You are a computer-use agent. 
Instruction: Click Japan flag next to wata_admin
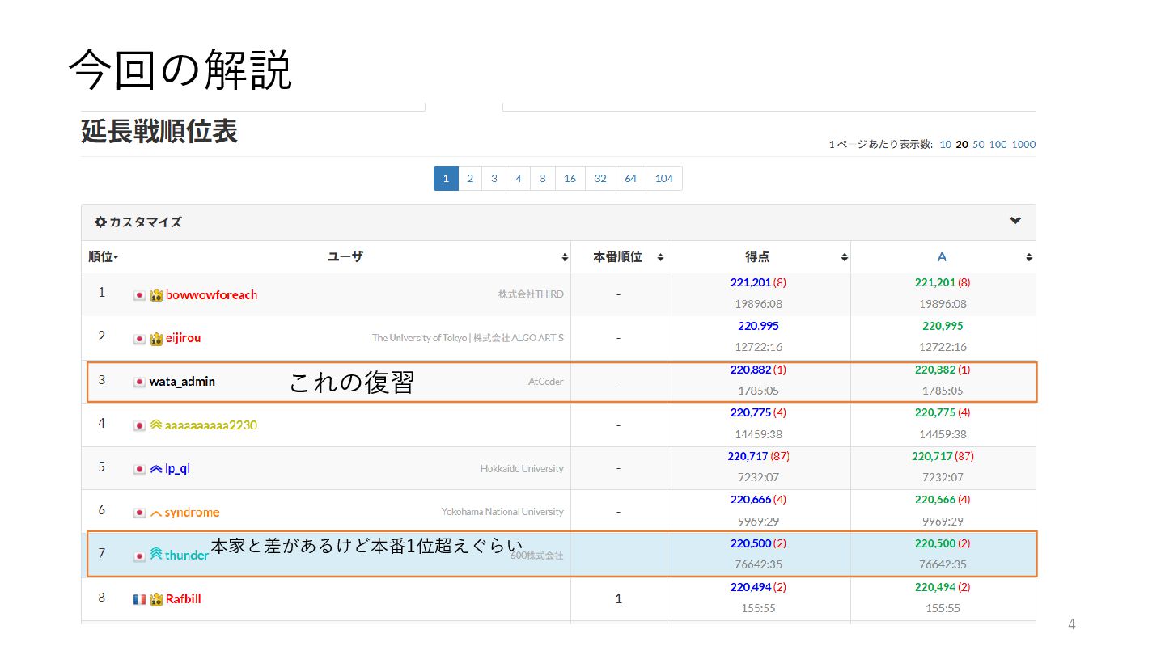[x=139, y=382]
